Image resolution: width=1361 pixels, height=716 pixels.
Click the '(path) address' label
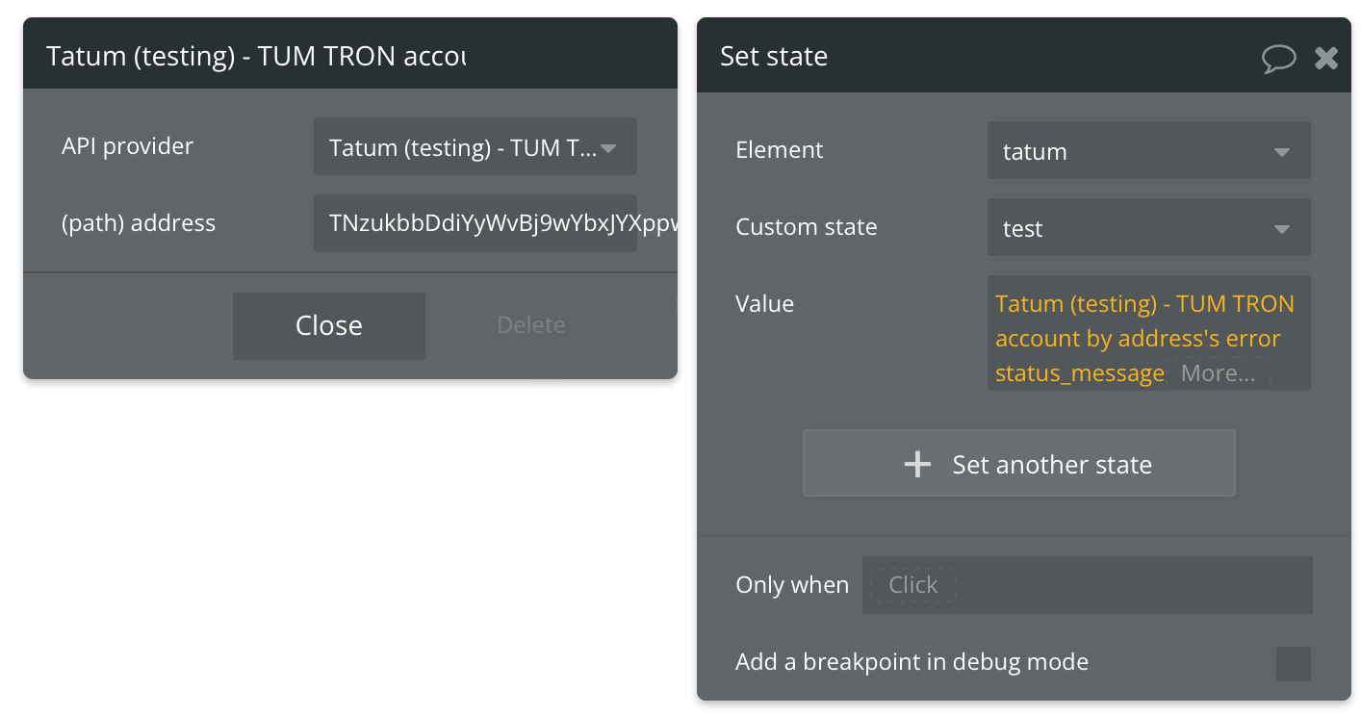139,223
